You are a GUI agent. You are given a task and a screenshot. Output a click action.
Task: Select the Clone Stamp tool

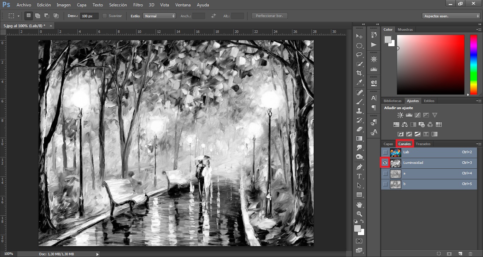click(359, 111)
